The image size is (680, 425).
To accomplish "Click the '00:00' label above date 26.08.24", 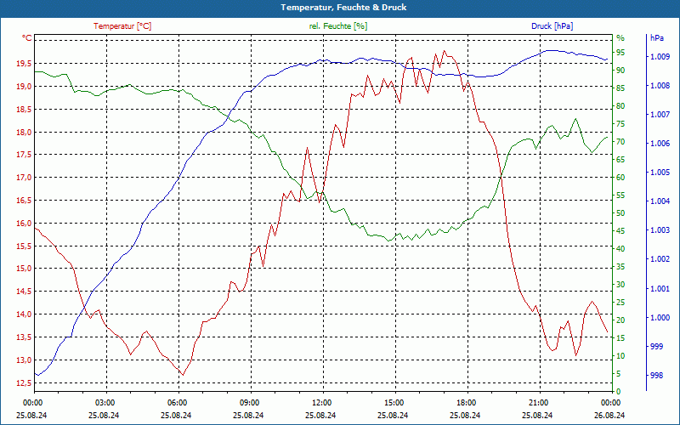I will pyautogui.click(x=610, y=402).
